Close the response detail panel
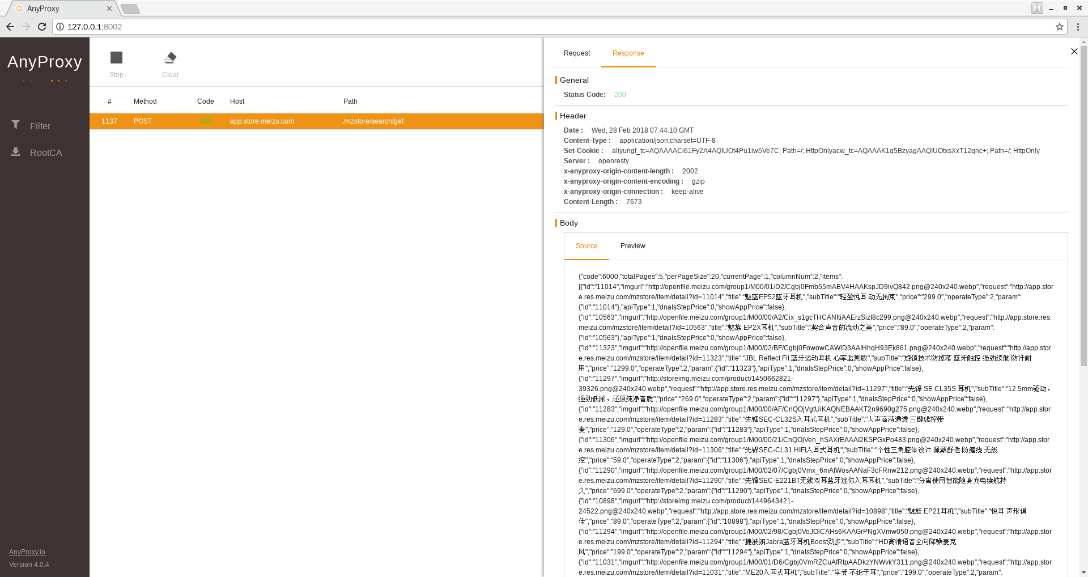Image resolution: width=1088 pixels, height=577 pixels. 1074,52
